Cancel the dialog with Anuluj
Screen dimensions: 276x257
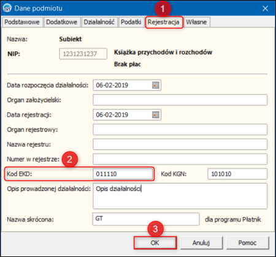201,243
